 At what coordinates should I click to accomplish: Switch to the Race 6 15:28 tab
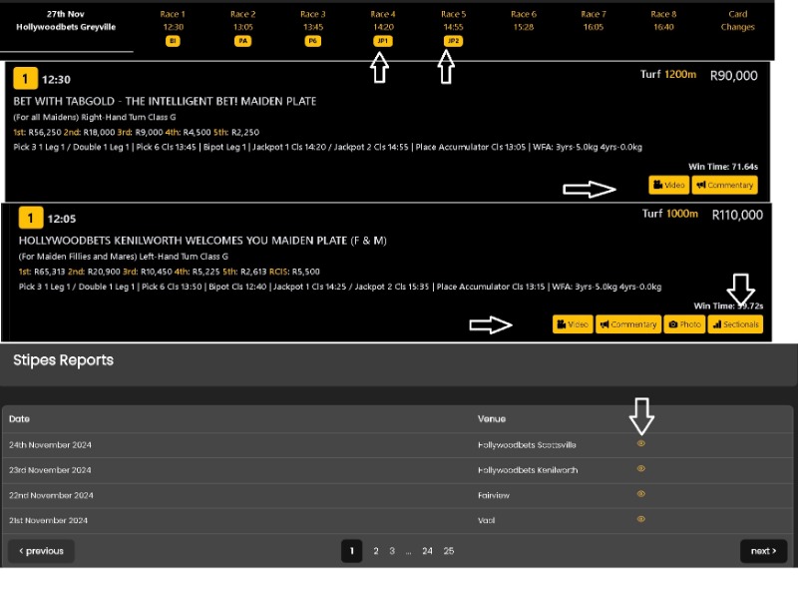point(523,21)
